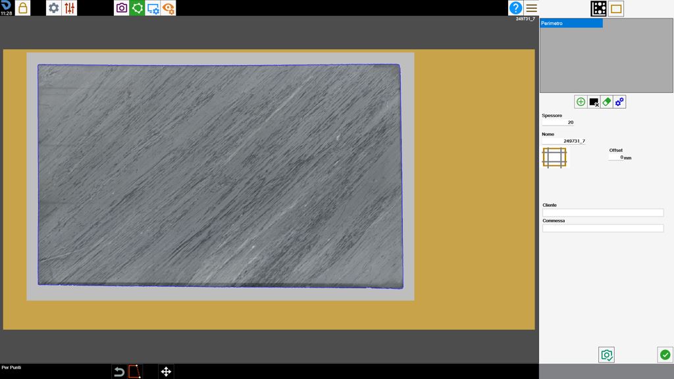The height and width of the screenshot is (379, 674).
Task: Open the orange eye view settings icon
Action: coord(168,8)
